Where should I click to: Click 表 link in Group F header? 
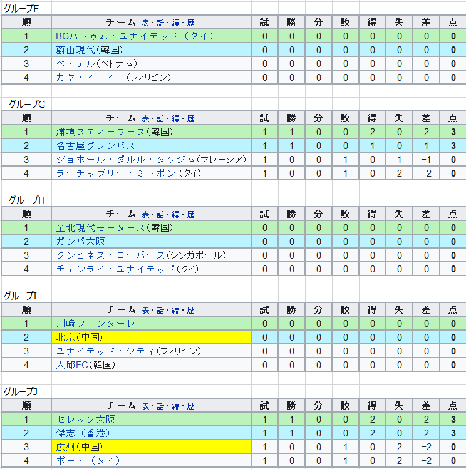[146, 23]
